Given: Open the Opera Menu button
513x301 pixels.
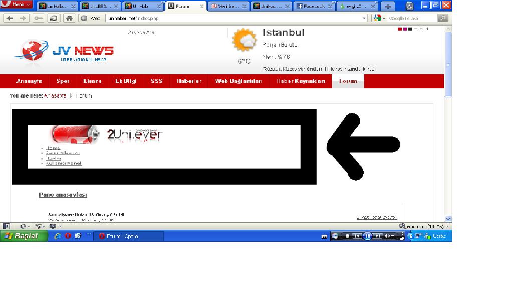Looking at the screenshot, I should coord(17,5).
